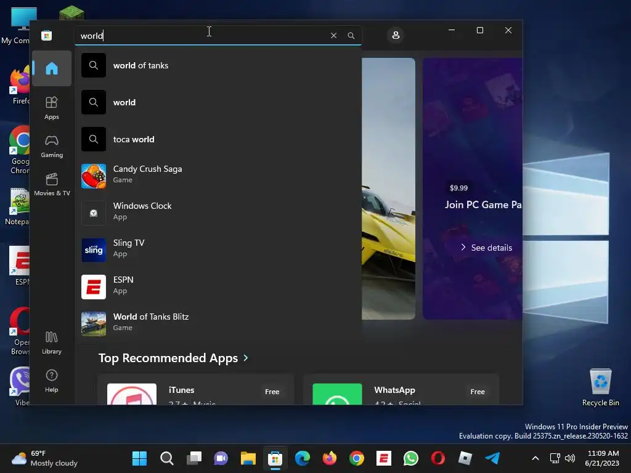Open the weather widget showing 69°F

(44, 458)
